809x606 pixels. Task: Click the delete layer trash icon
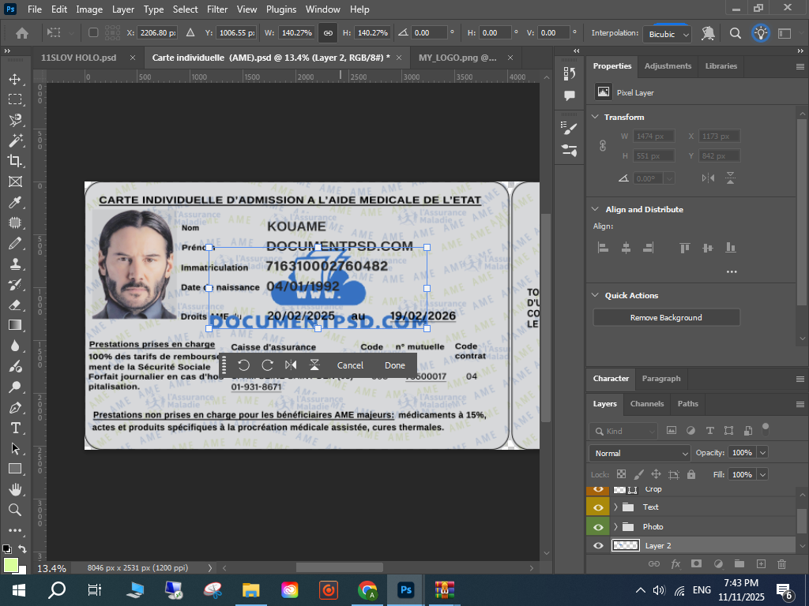(781, 564)
